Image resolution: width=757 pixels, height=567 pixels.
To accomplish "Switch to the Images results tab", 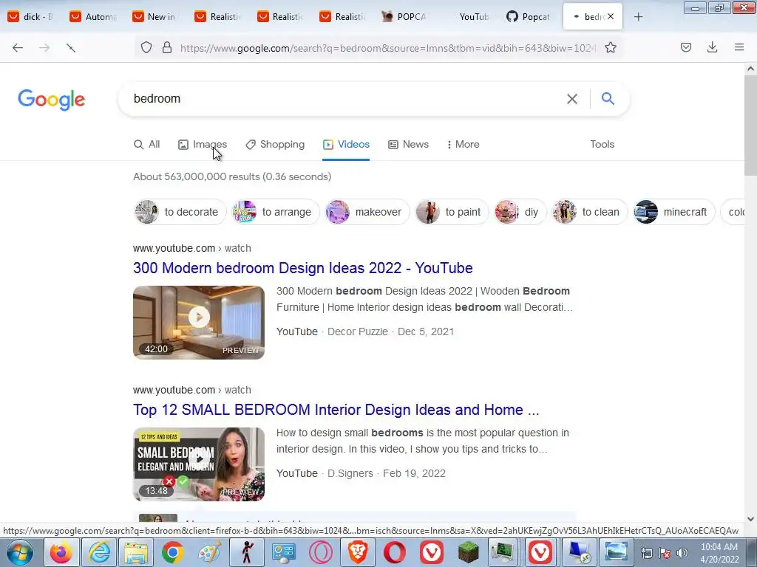I will coord(203,144).
